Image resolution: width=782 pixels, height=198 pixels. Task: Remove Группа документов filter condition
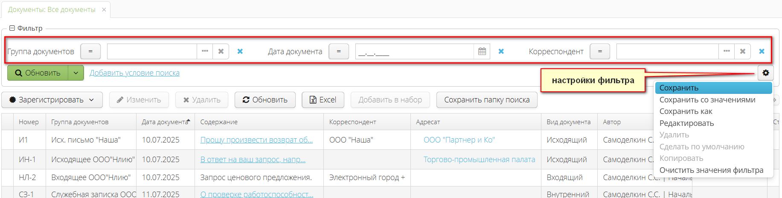(x=240, y=52)
